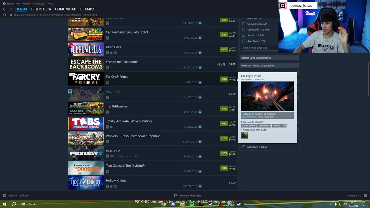Image resolution: width=370 pixels, height=208 pixels.
Task: Open Workers & Resources: Soviet Republic listing
Action: pyautogui.click(x=152, y=138)
